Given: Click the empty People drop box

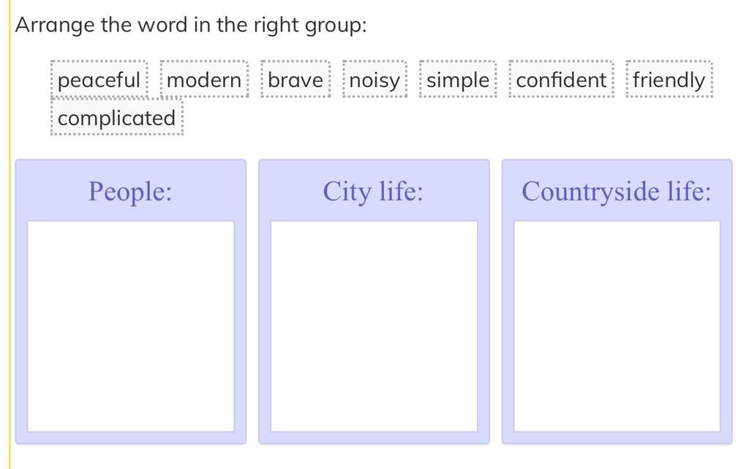Looking at the screenshot, I should (x=131, y=326).
